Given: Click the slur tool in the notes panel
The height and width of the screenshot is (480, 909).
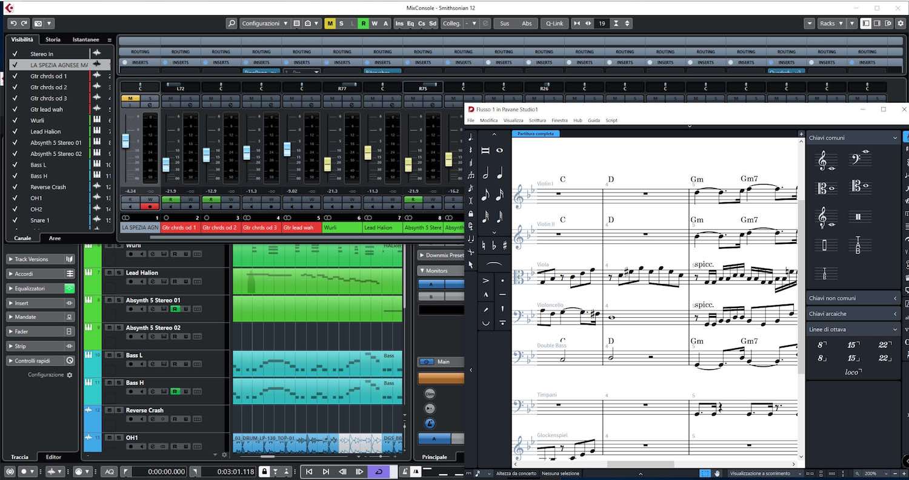Looking at the screenshot, I should pos(494,265).
